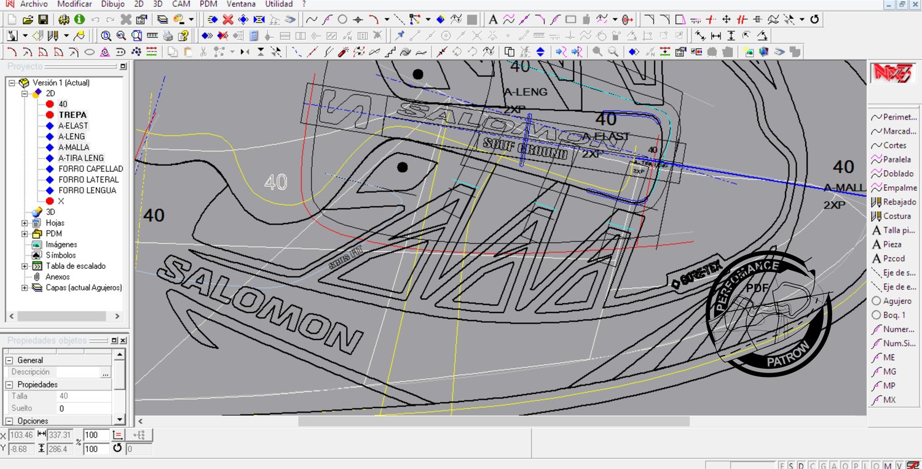Screen dimensions: 922x469
Task: Click the Save diskette icon
Action: click(43, 20)
